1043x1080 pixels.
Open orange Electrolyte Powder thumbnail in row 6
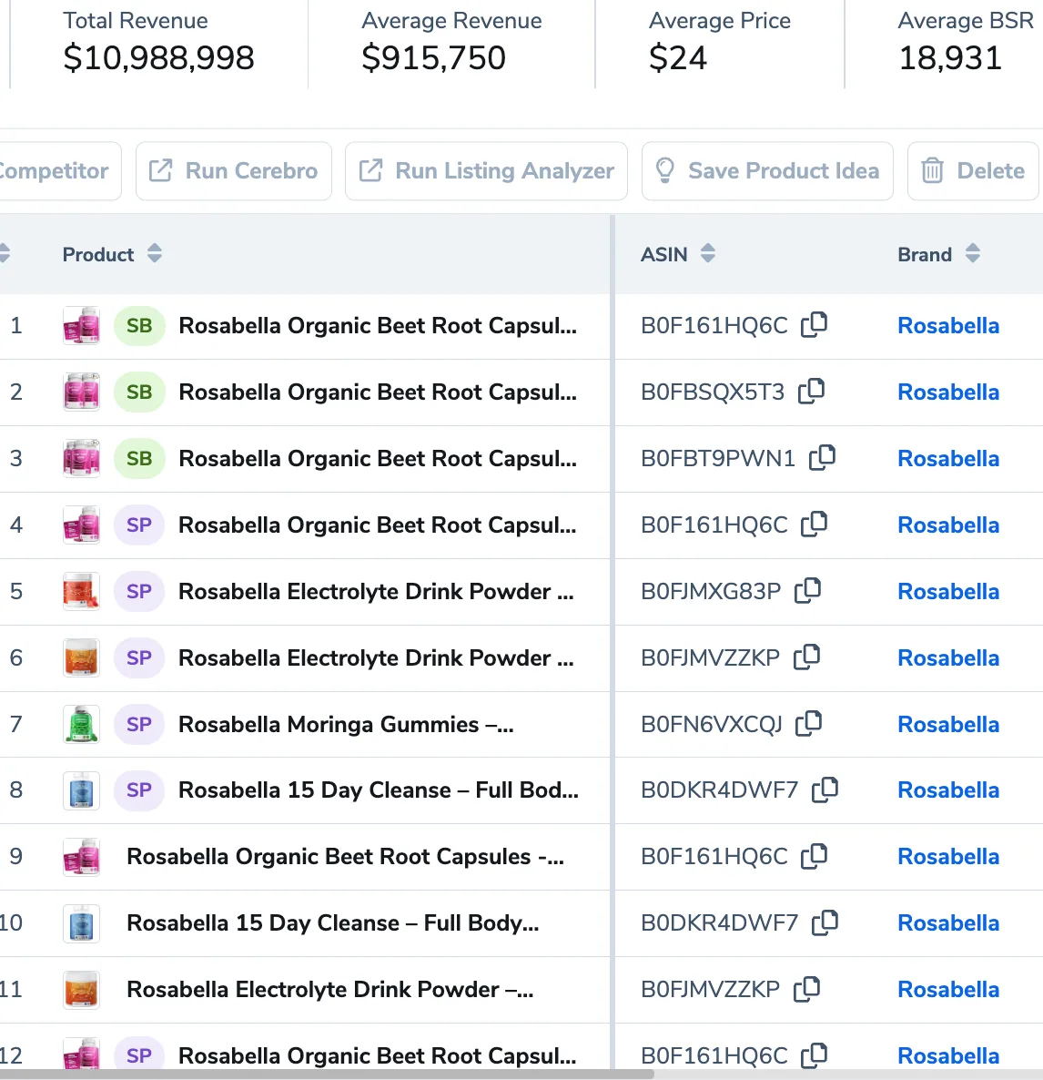pos(81,657)
